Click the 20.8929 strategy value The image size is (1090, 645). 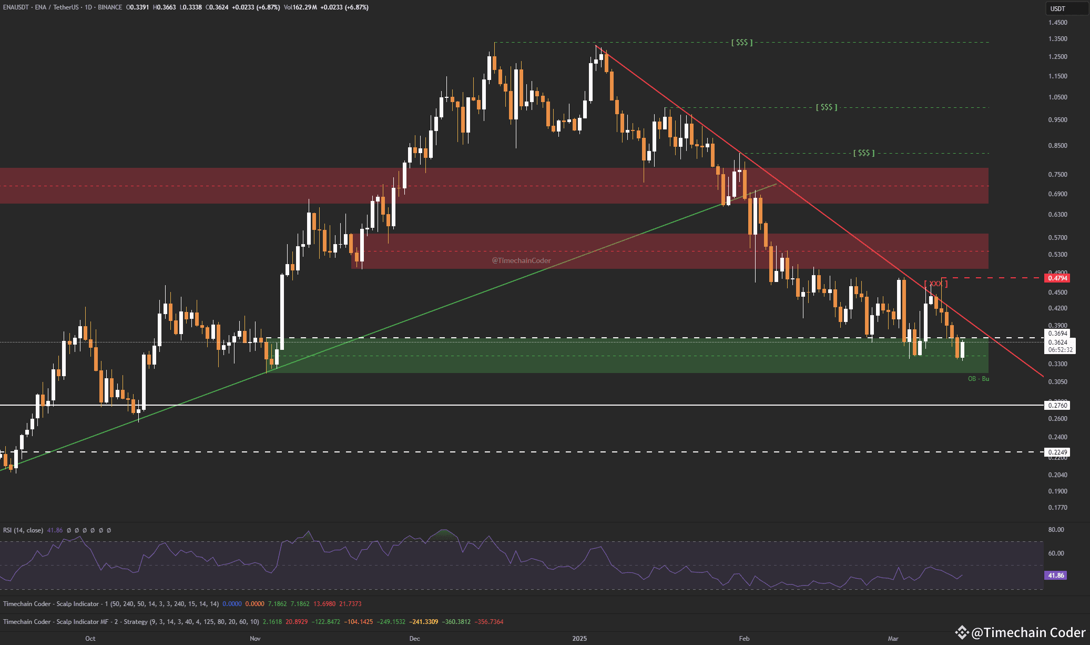point(297,622)
